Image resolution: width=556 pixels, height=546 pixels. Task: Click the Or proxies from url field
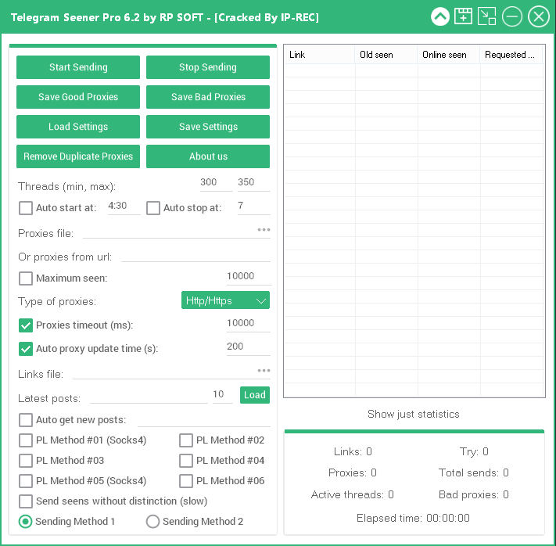click(x=195, y=256)
